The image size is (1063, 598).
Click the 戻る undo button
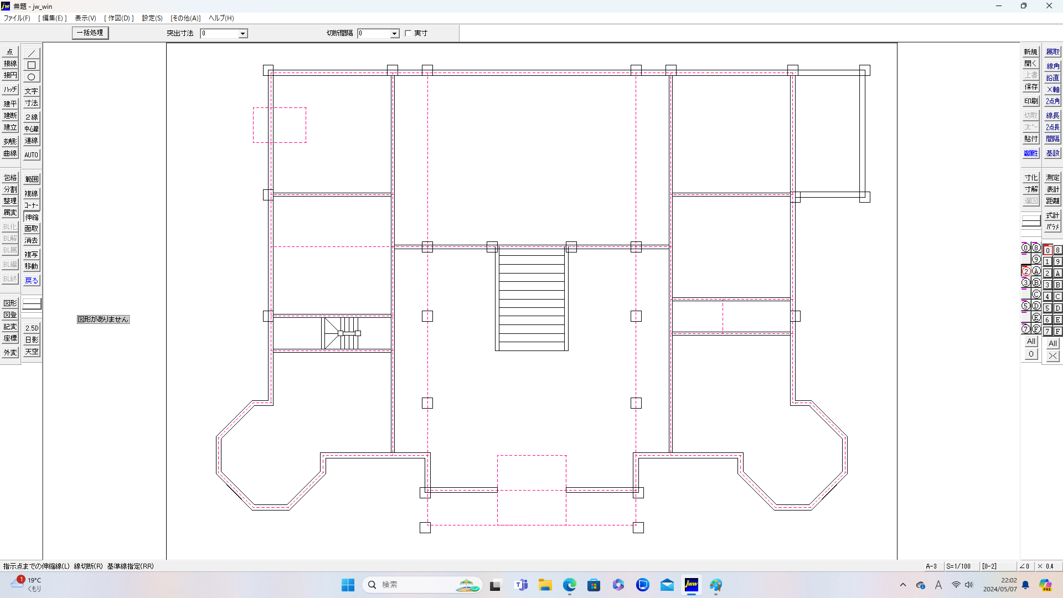(32, 281)
